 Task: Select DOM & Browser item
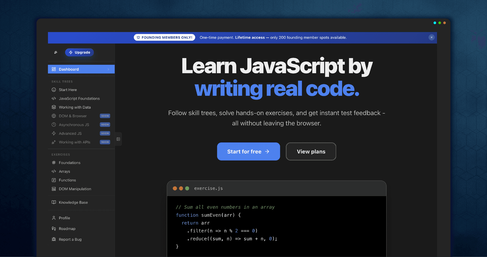point(81,116)
